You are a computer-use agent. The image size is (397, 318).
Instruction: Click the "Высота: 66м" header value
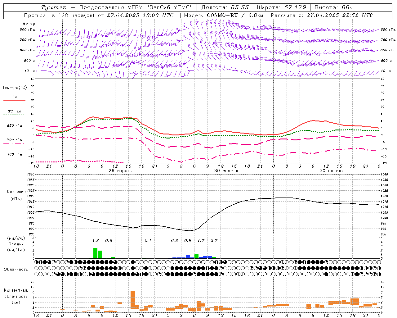coord(334,7)
